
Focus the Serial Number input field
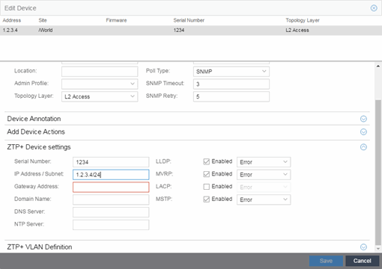pos(111,162)
